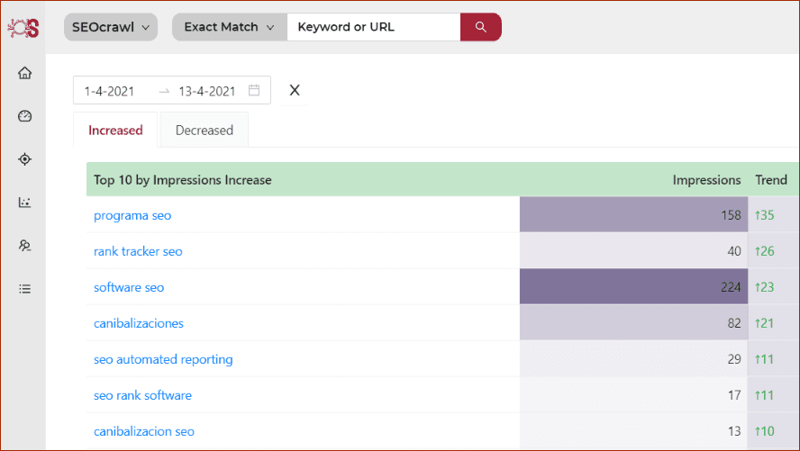The height and width of the screenshot is (451, 800).
Task: Click the ↑21 trend value
Action: 764,323
